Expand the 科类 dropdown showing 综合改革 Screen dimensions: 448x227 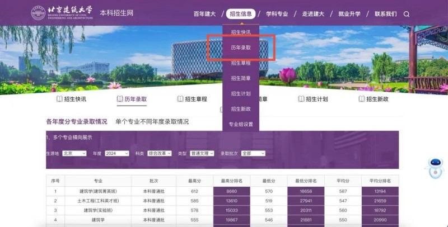161,153
